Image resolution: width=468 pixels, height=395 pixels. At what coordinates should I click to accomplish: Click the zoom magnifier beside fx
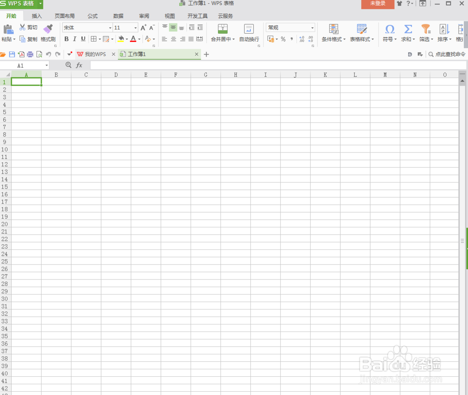click(x=68, y=65)
